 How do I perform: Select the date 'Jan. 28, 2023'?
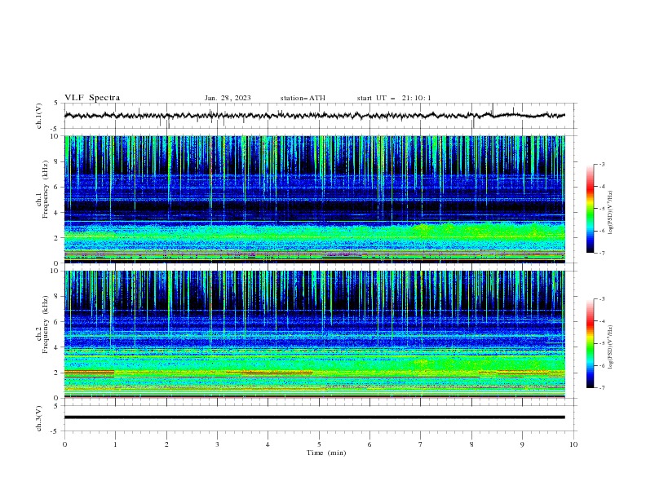point(228,98)
